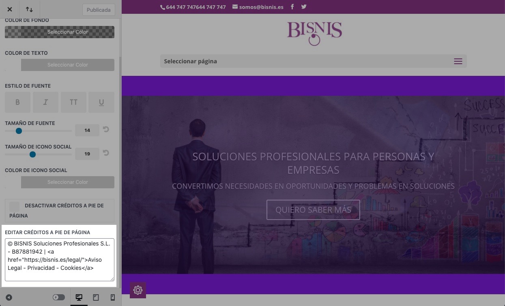Click the Quiero Saber Más button

point(313,210)
